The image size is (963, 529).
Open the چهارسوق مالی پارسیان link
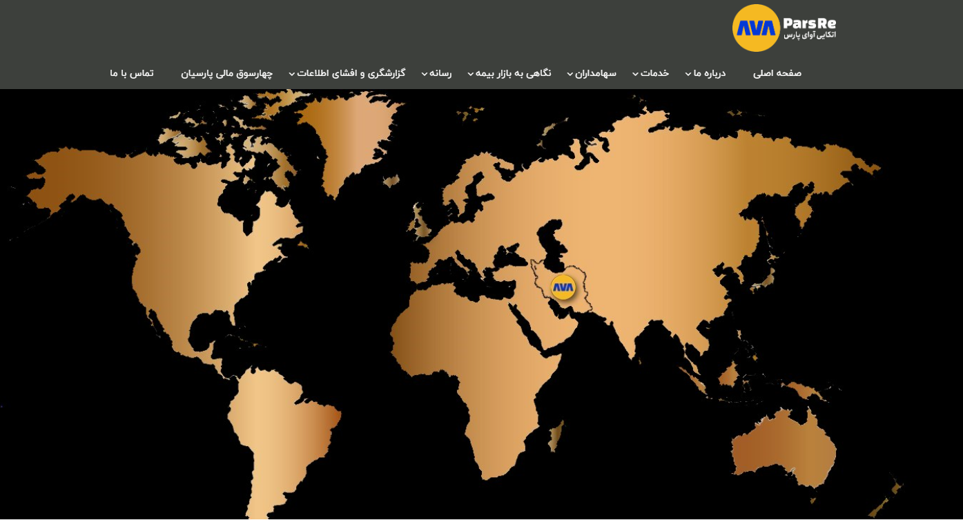(x=226, y=73)
